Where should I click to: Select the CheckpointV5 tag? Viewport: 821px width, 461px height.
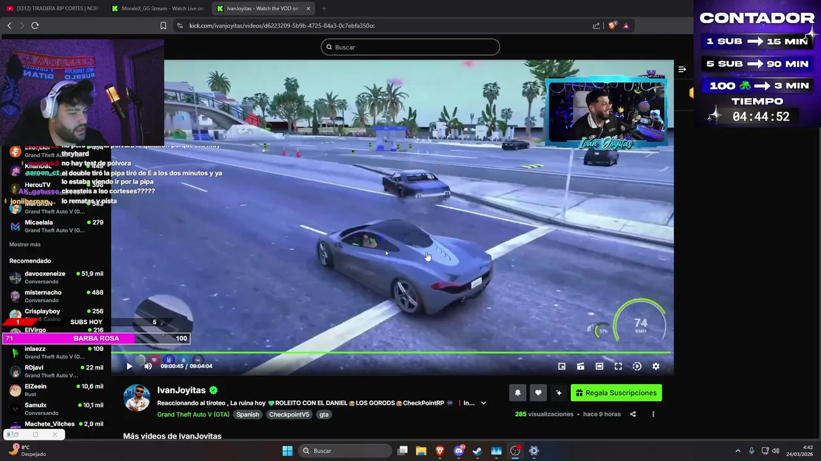click(x=289, y=414)
